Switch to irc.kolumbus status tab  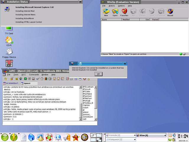(x=11, y=83)
